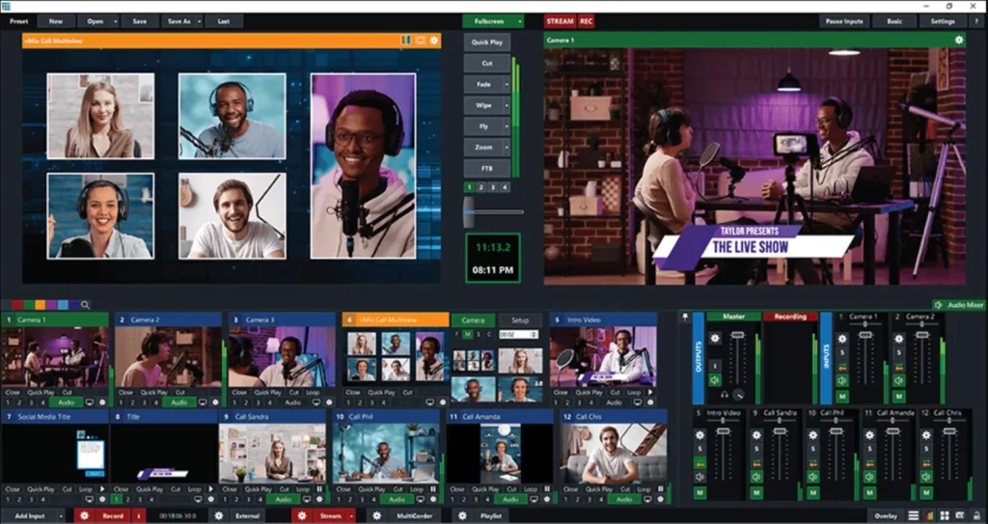Open the Zoom transition dropdown arrow
Screen dimensions: 988x524
507,148
